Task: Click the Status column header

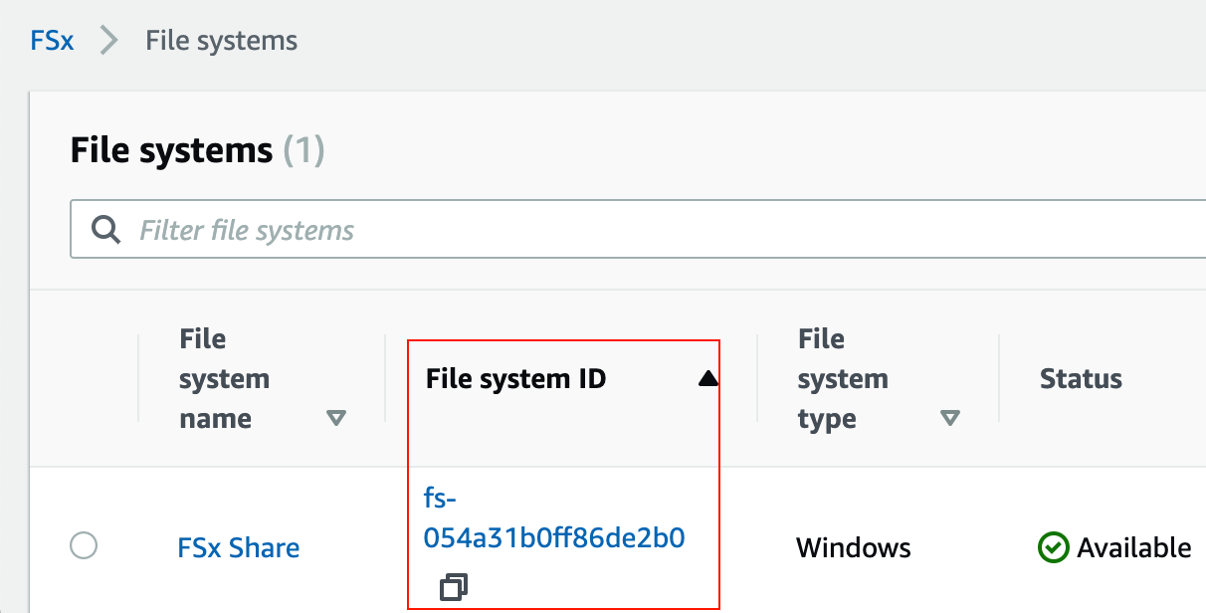Action: [x=1081, y=378]
